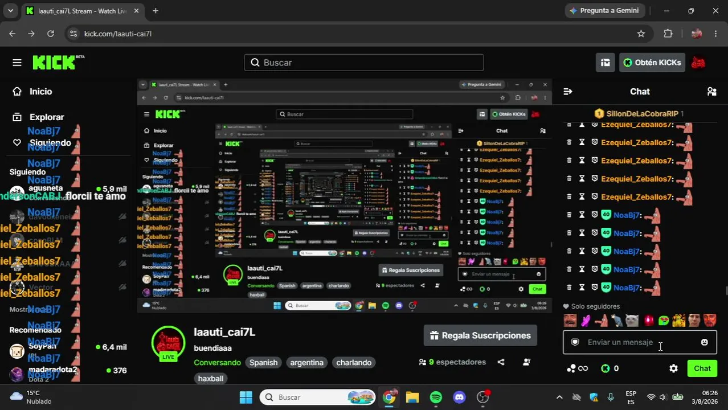Click the KICKs balance showing 0
Screen dimensions: 728x410
point(610,368)
